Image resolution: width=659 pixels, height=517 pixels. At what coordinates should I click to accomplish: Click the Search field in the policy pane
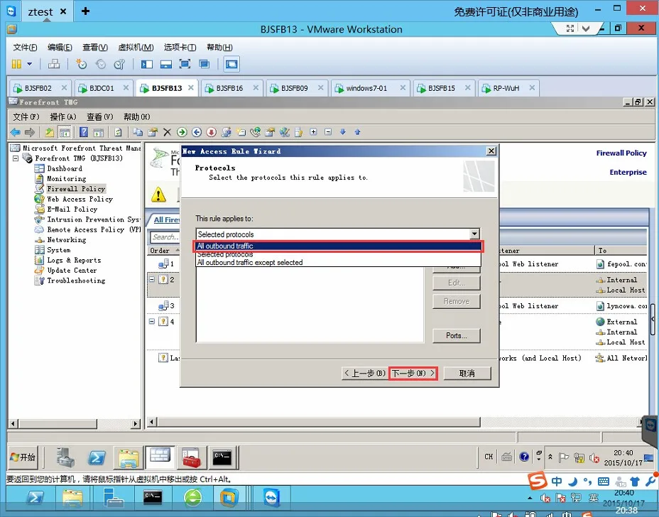(165, 237)
